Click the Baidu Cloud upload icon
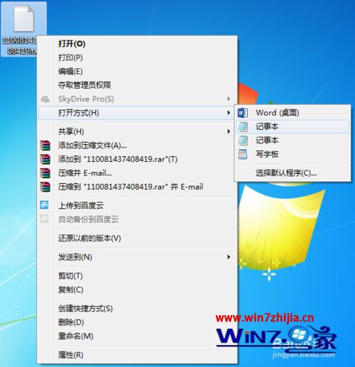This screenshot has height=367, width=355. 44,205
